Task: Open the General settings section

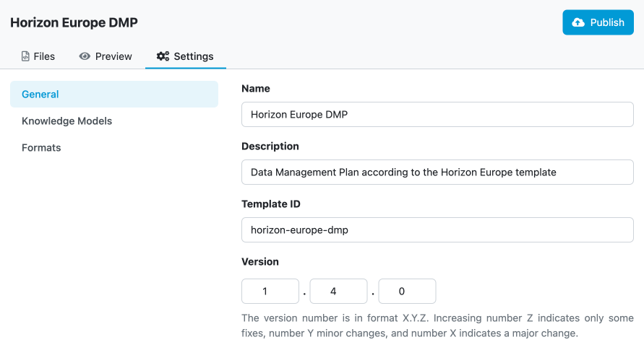Action: (x=114, y=95)
